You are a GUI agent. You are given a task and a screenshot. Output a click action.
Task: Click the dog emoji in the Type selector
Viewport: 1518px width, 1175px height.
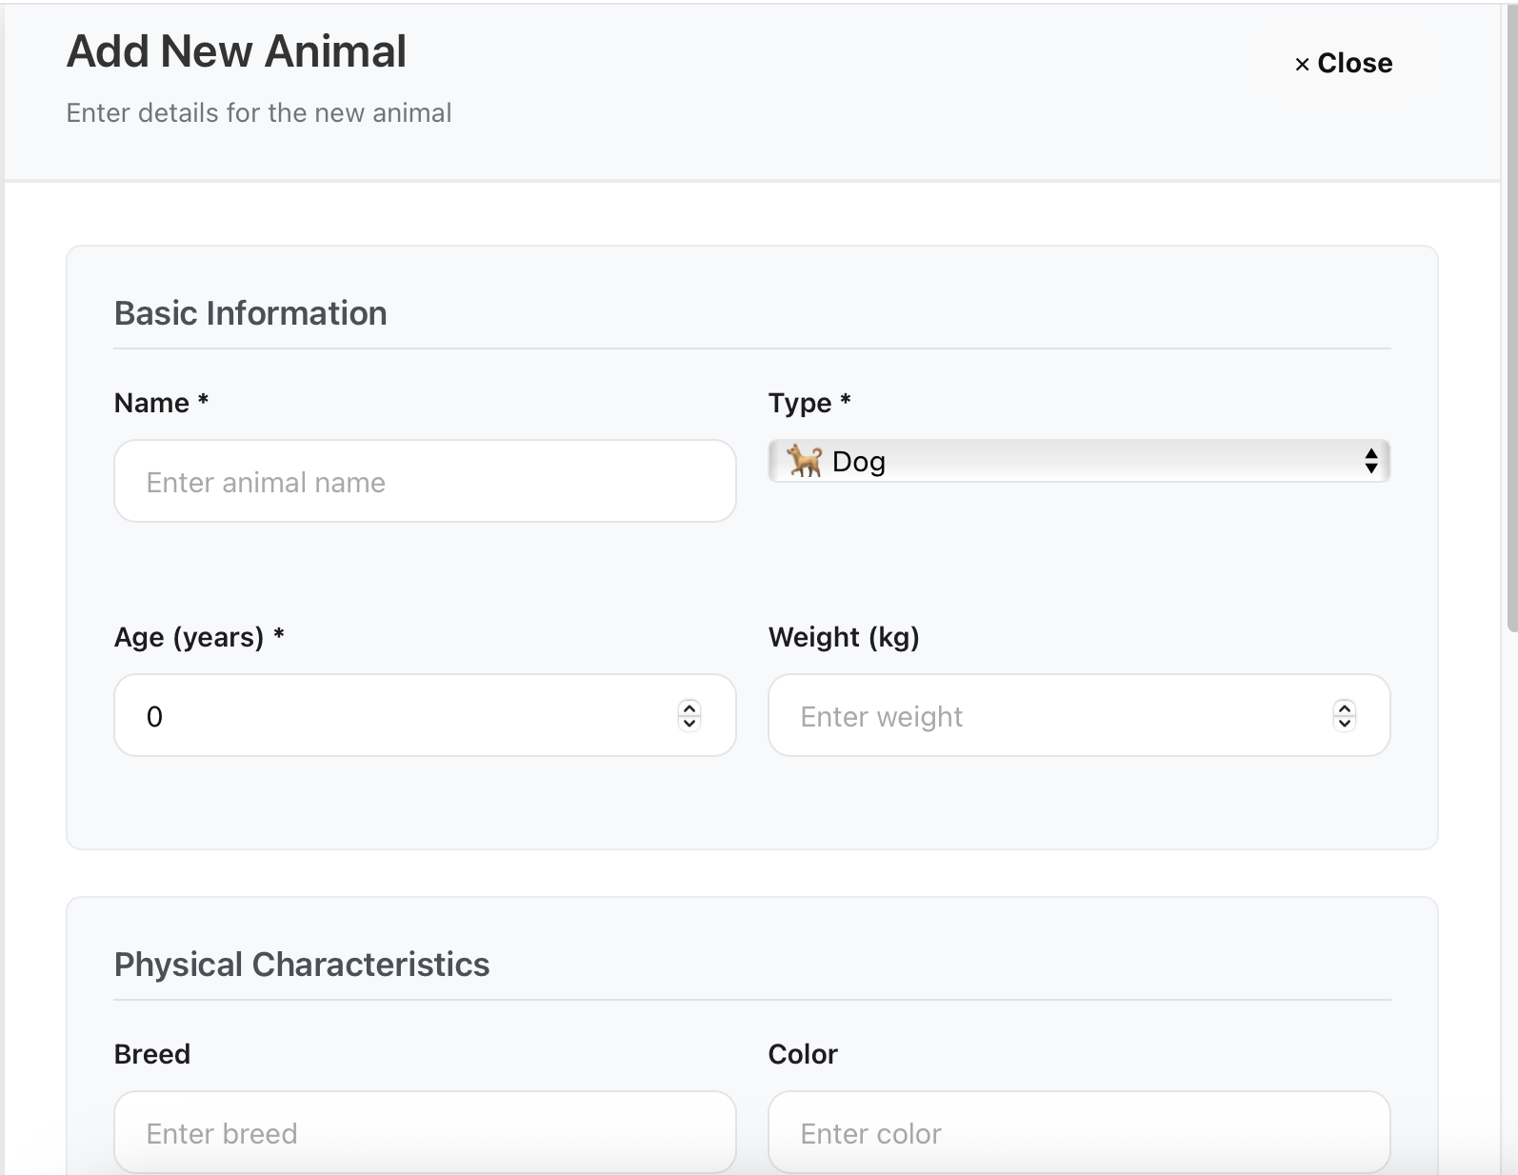click(x=805, y=461)
